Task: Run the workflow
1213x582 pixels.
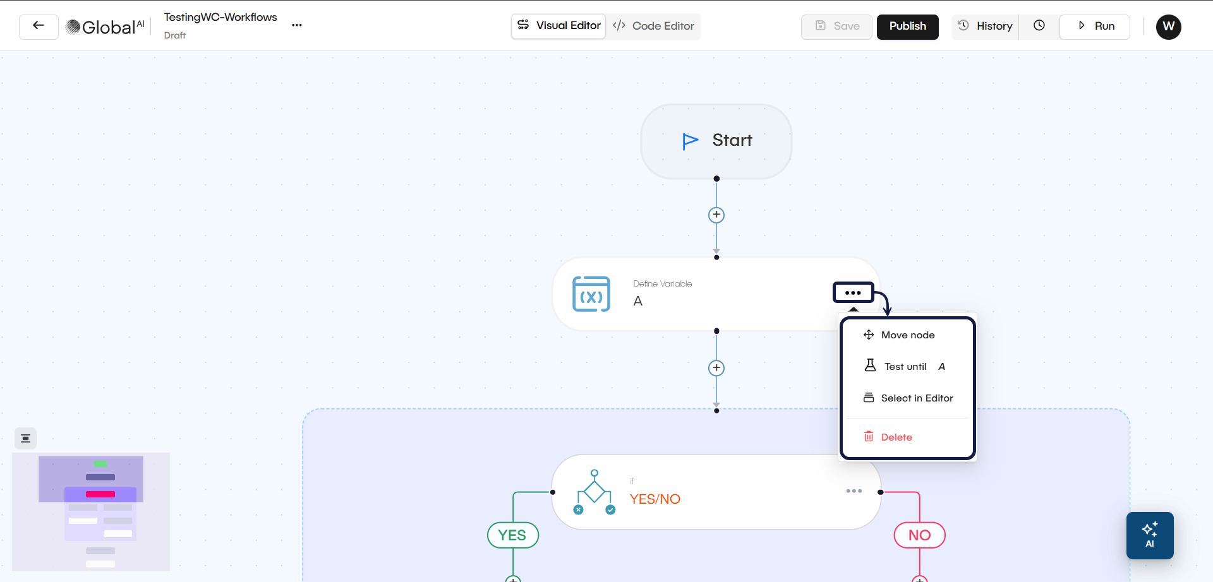Action: (x=1095, y=27)
